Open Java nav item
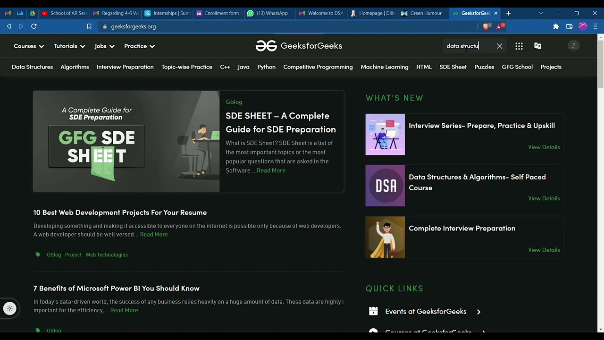The image size is (604, 340). pos(243,67)
